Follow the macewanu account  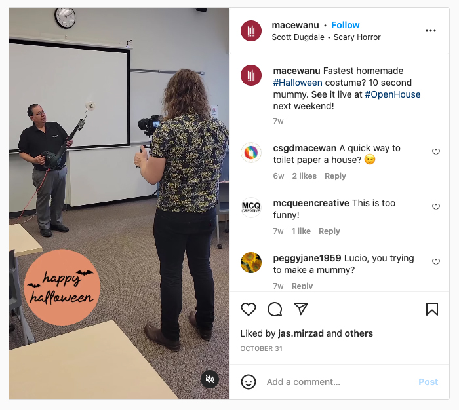click(345, 25)
